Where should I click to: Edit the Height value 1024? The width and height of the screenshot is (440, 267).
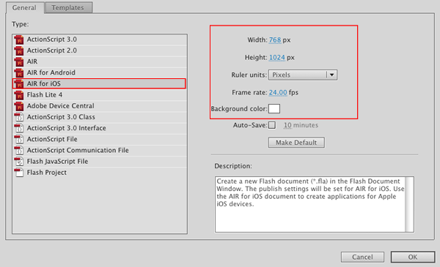pyautogui.click(x=277, y=58)
